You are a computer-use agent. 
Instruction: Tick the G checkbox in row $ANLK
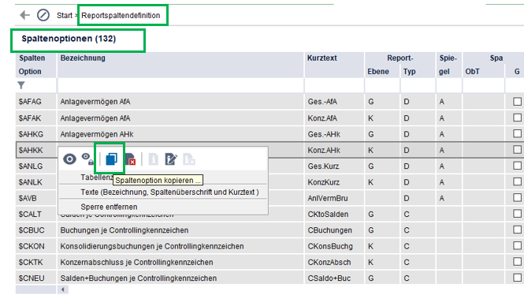(518, 182)
